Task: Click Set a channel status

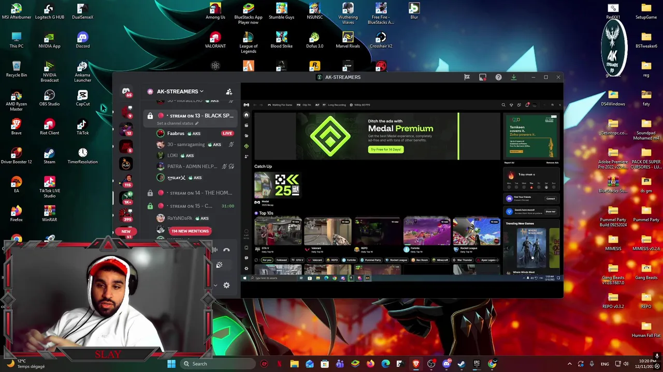Action: click(178, 123)
